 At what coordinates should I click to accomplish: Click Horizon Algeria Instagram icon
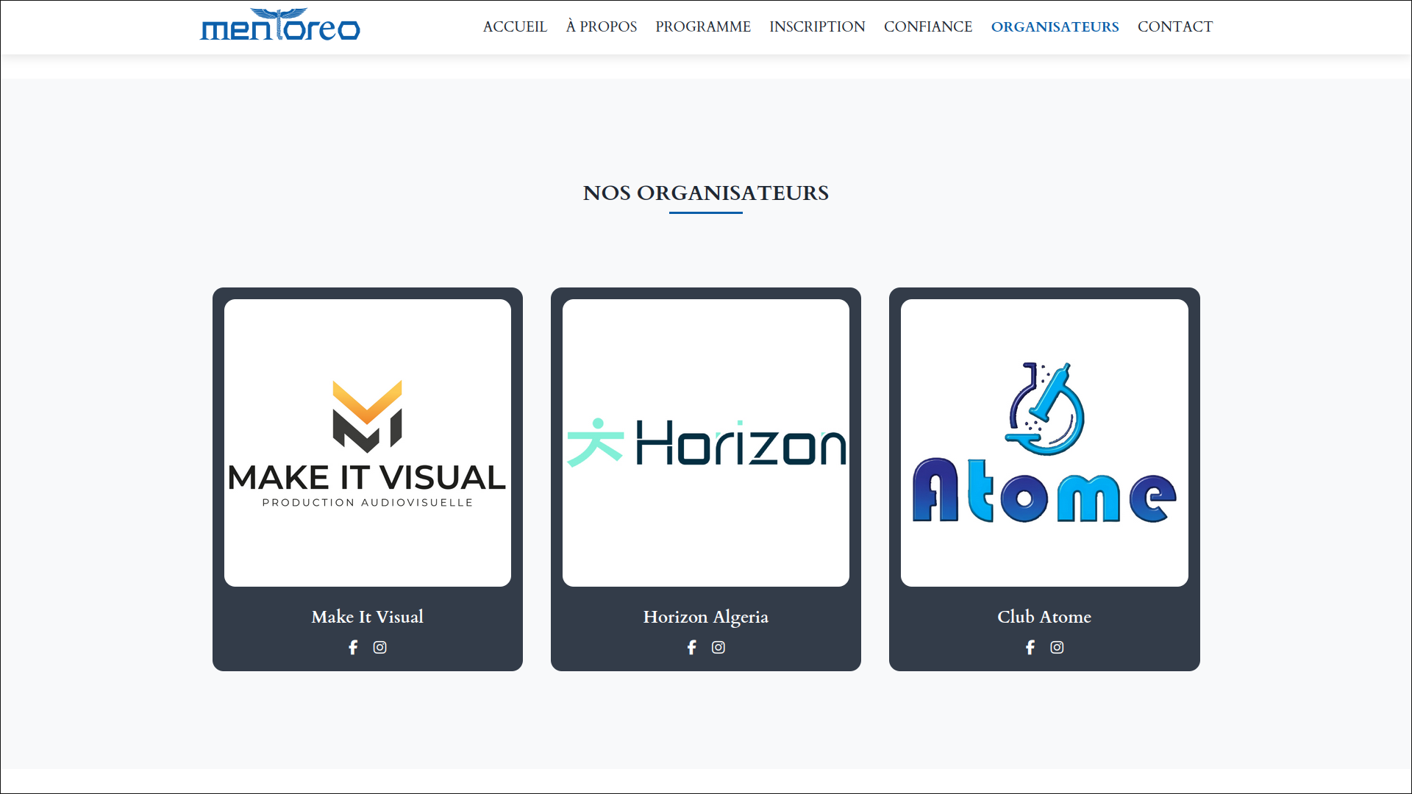tap(719, 648)
